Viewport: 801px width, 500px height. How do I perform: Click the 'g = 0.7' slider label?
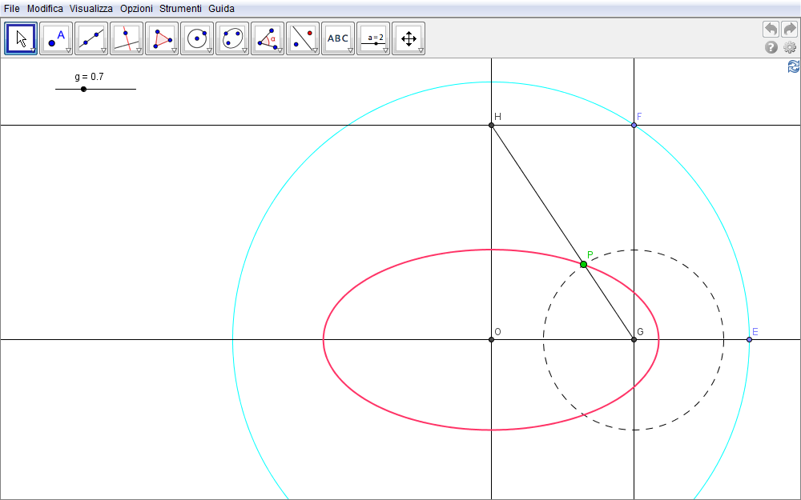pyautogui.click(x=90, y=77)
